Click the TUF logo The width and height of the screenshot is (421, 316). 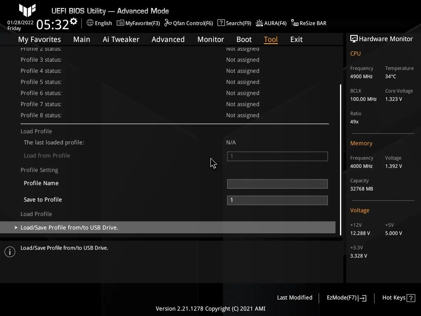click(27, 10)
